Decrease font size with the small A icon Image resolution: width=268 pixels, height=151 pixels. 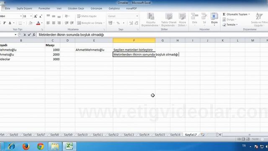coord(41,16)
